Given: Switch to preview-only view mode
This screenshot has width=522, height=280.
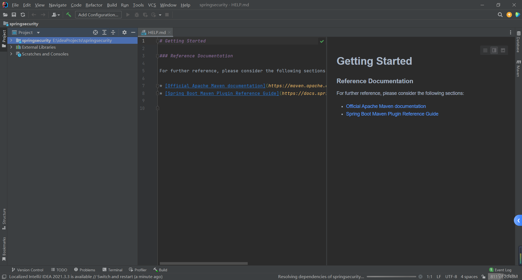Looking at the screenshot, I should 503,50.
